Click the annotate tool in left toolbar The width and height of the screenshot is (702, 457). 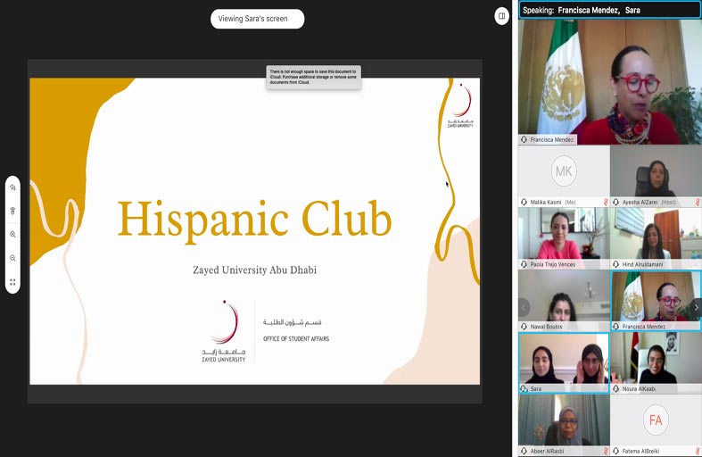tap(12, 188)
